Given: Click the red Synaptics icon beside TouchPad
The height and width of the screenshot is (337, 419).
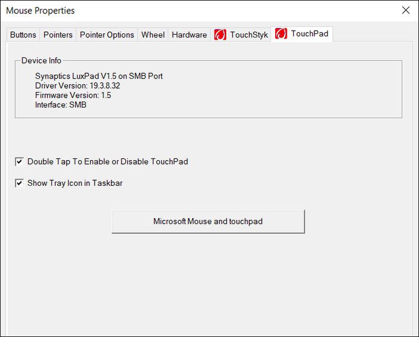Looking at the screenshot, I should (x=281, y=33).
